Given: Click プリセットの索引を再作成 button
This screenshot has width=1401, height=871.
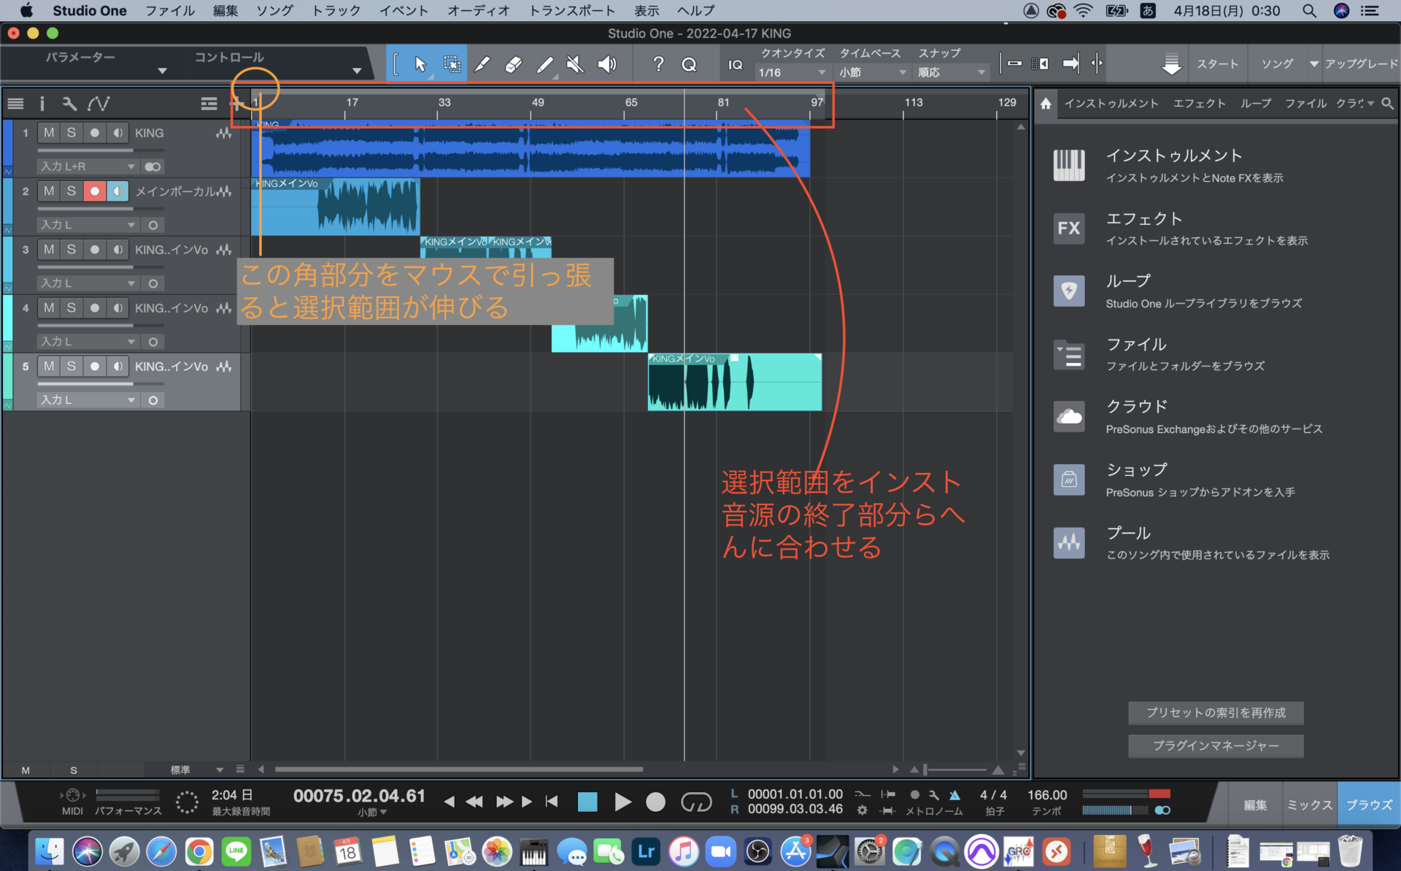Looking at the screenshot, I should point(1216,713).
